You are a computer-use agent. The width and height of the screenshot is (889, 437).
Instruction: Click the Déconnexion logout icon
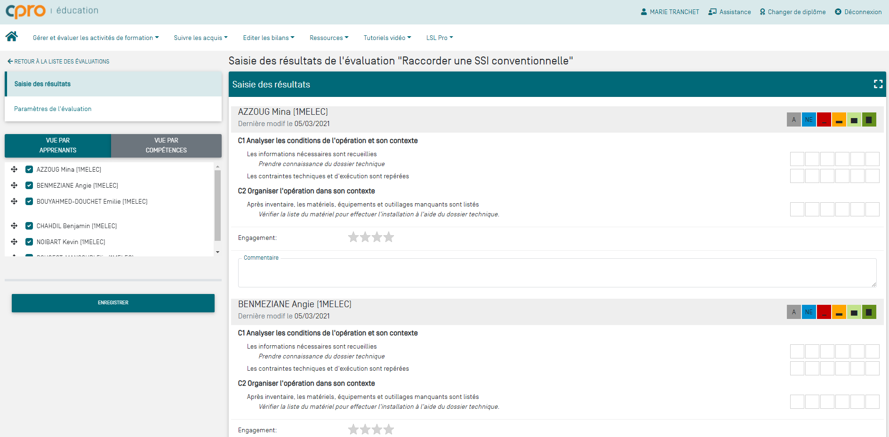(838, 12)
